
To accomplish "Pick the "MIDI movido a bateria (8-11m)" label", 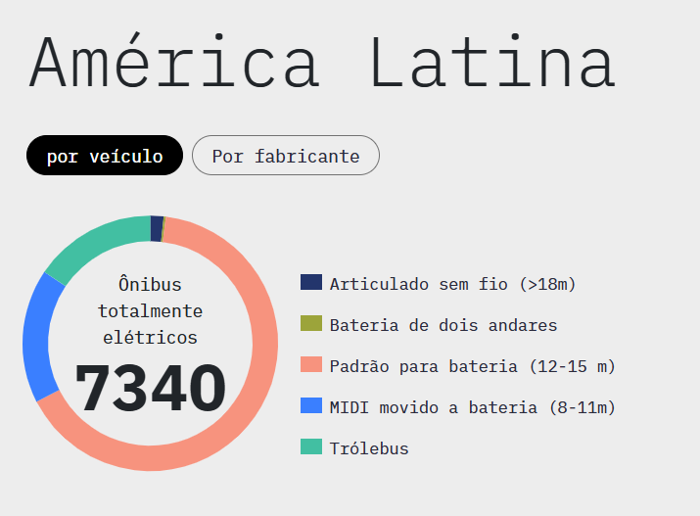I will point(472,407).
